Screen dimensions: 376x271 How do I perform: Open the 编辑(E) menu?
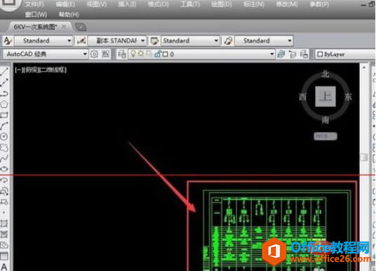pos(65,4)
